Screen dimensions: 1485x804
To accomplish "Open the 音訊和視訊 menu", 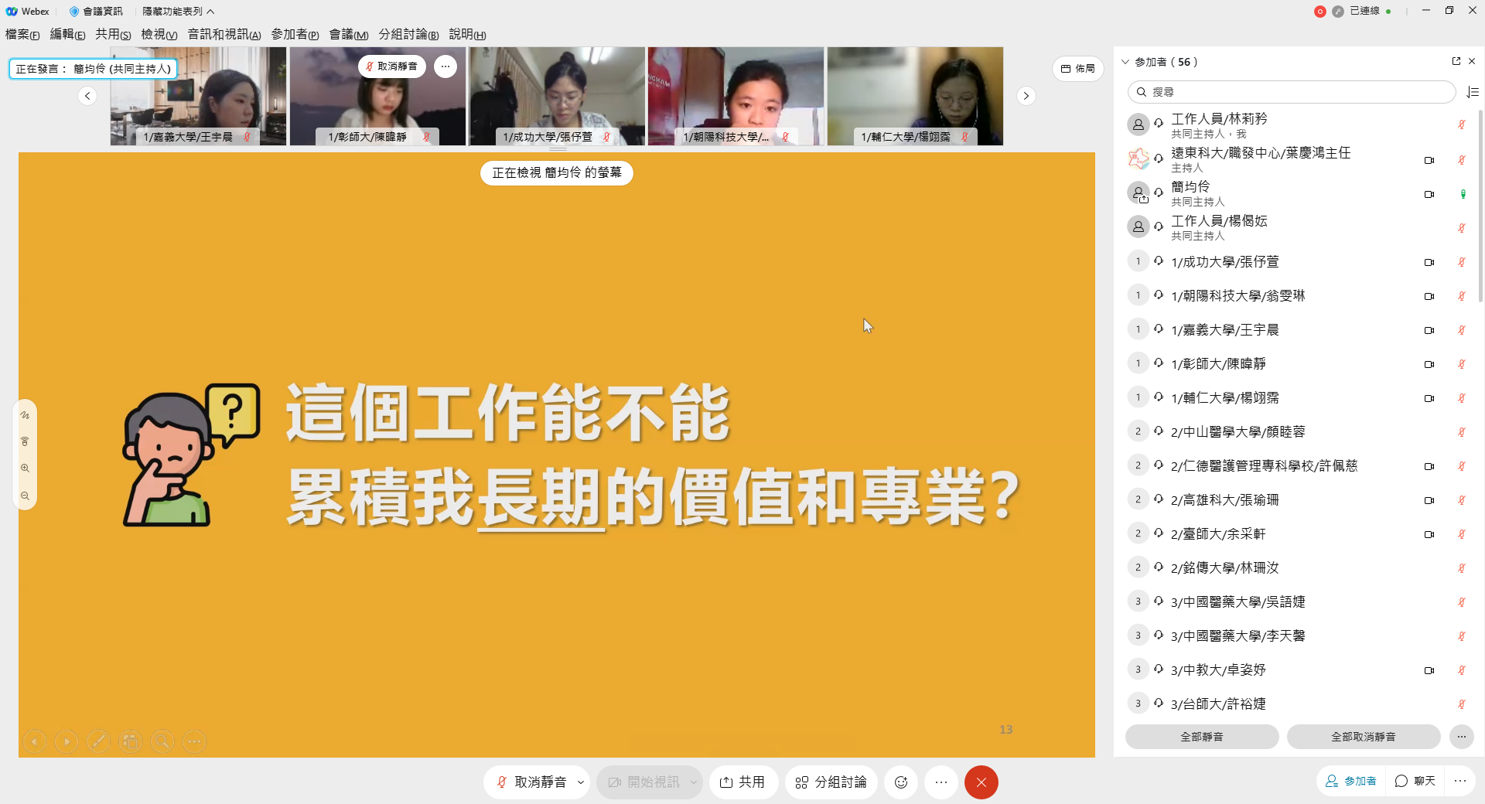I will pos(224,34).
